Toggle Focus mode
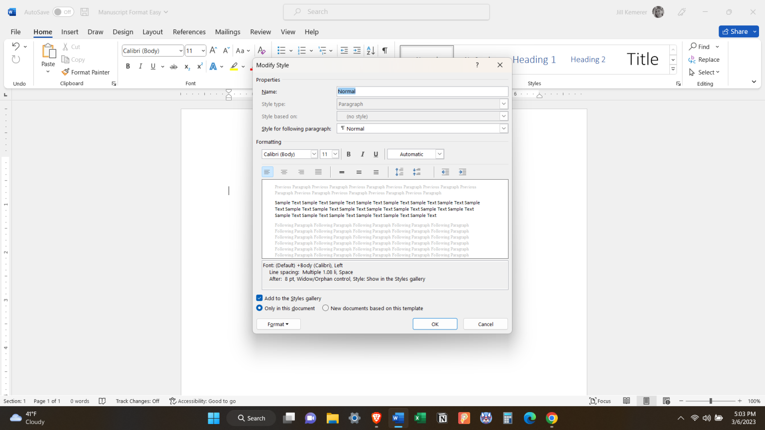The height and width of the screenshot is (430, 765). coord(600,401)
